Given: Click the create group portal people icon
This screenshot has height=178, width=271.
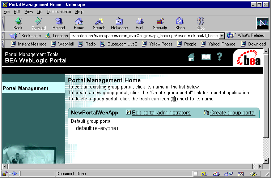Looking at the screenshot, I should [206, 112].
